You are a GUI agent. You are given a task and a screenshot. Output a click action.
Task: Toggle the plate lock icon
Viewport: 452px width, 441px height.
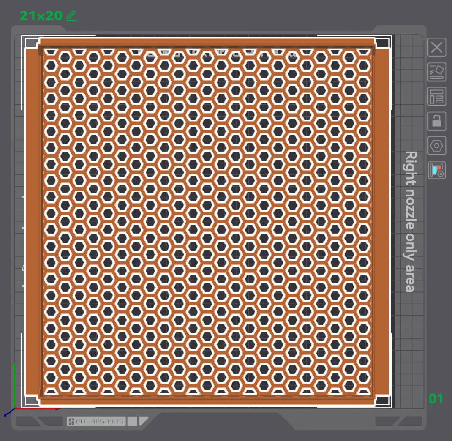(437, 121)
